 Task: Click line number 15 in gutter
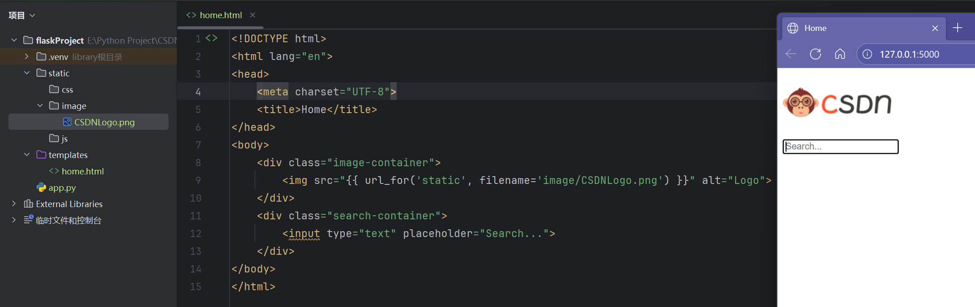(195, 287)
